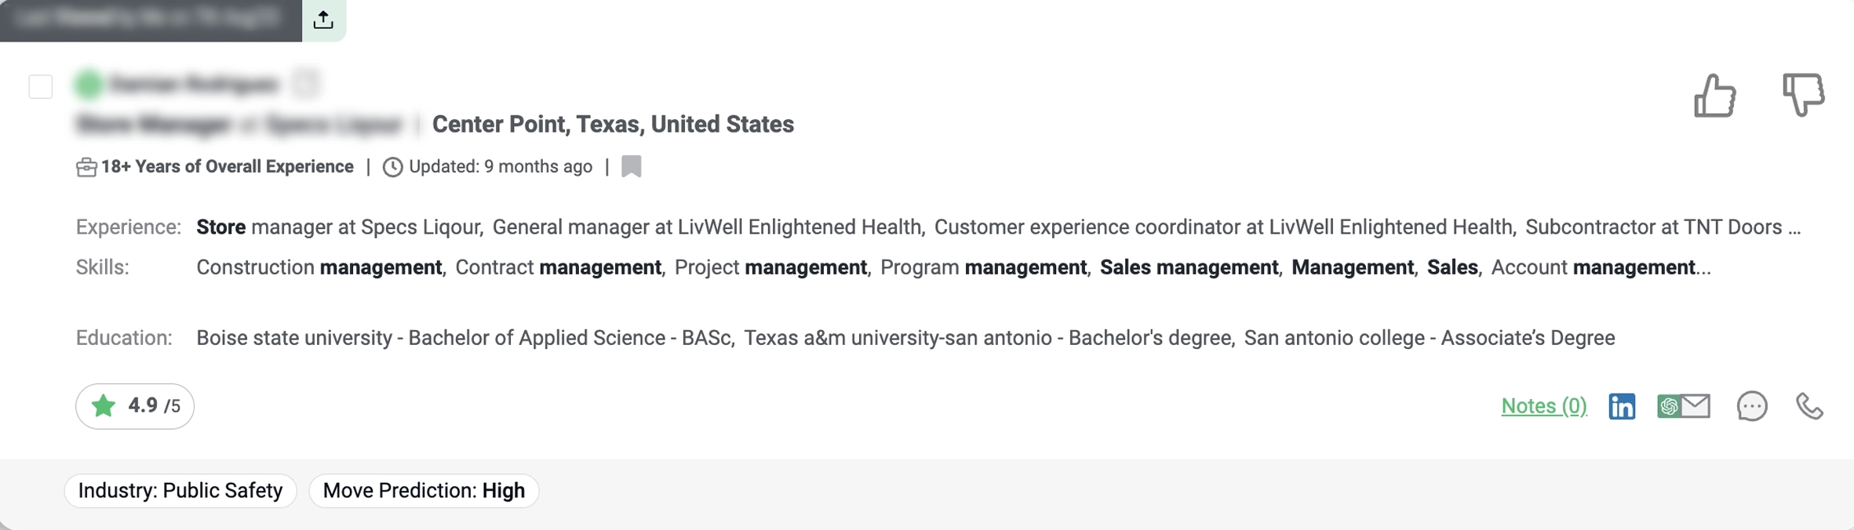Click the briefcase experience icon

pos(86,167)
